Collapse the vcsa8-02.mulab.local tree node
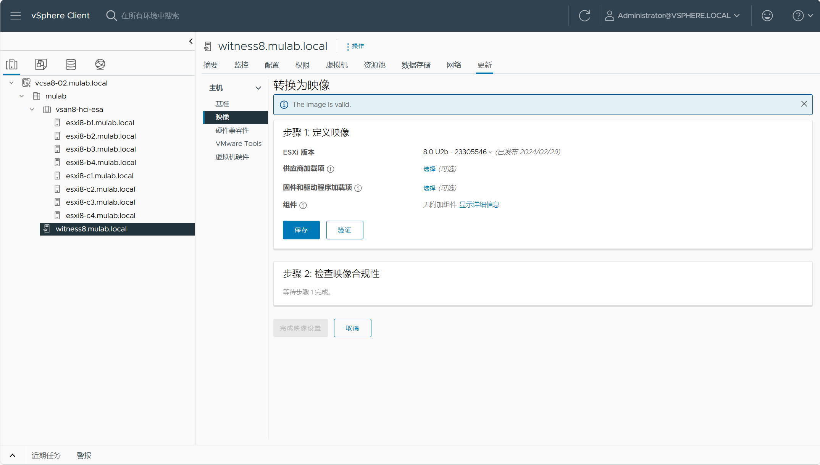This screenshot has height=465, width=820. point(11,83)
